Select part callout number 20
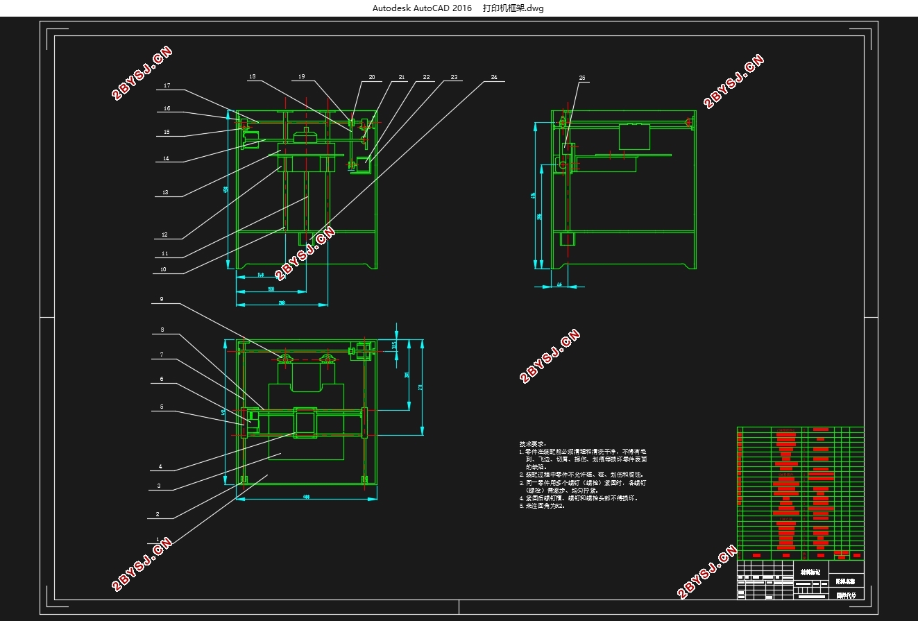Viewport: 918px width, 621px height. tap(371, 78)
